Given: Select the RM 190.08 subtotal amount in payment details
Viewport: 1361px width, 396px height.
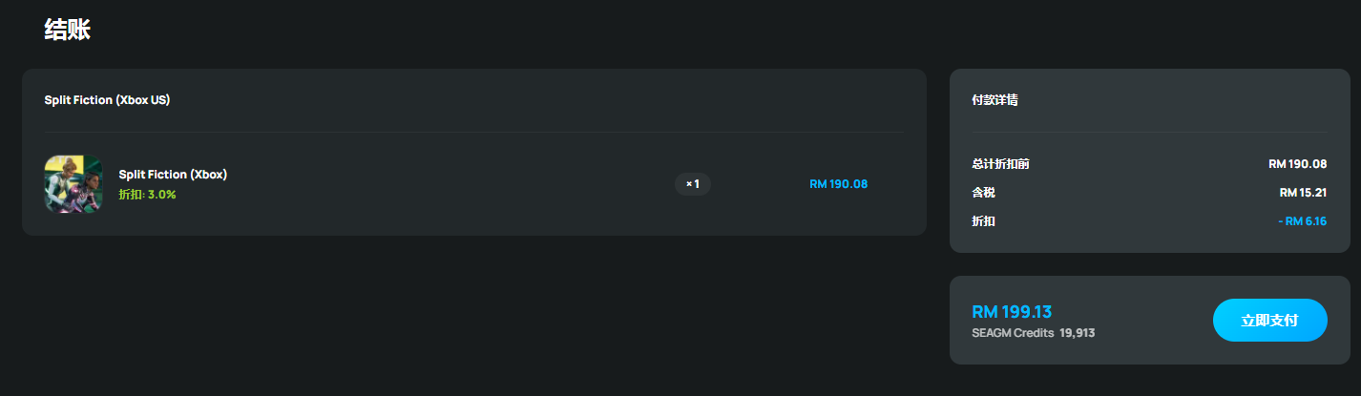Looking at the screenshot, I should point(1297,164).
